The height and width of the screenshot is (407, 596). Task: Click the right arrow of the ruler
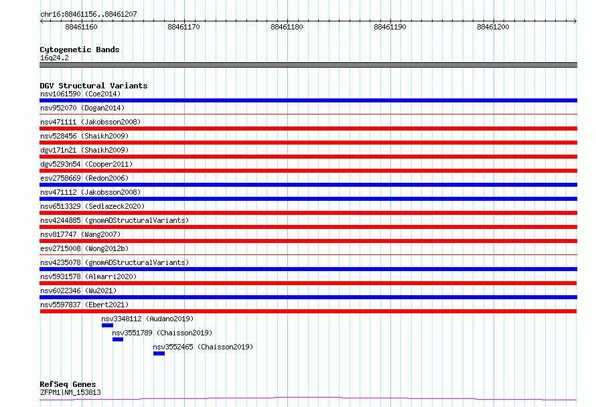575,21
